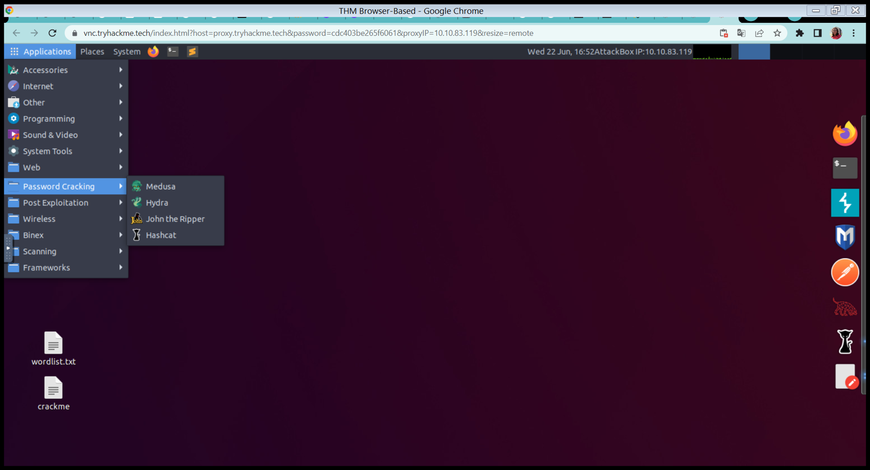Toggle Chrome side panel button
870x470 pixels.
[817, 33]
